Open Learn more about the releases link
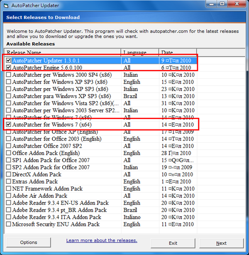 [102, 240]
